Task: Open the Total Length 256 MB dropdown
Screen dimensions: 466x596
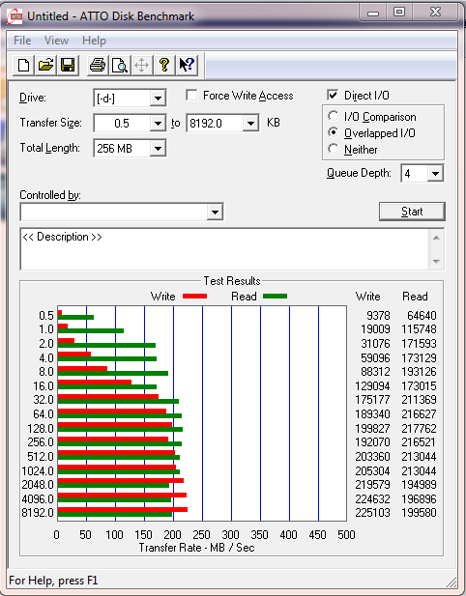Action: coord(158,148)
